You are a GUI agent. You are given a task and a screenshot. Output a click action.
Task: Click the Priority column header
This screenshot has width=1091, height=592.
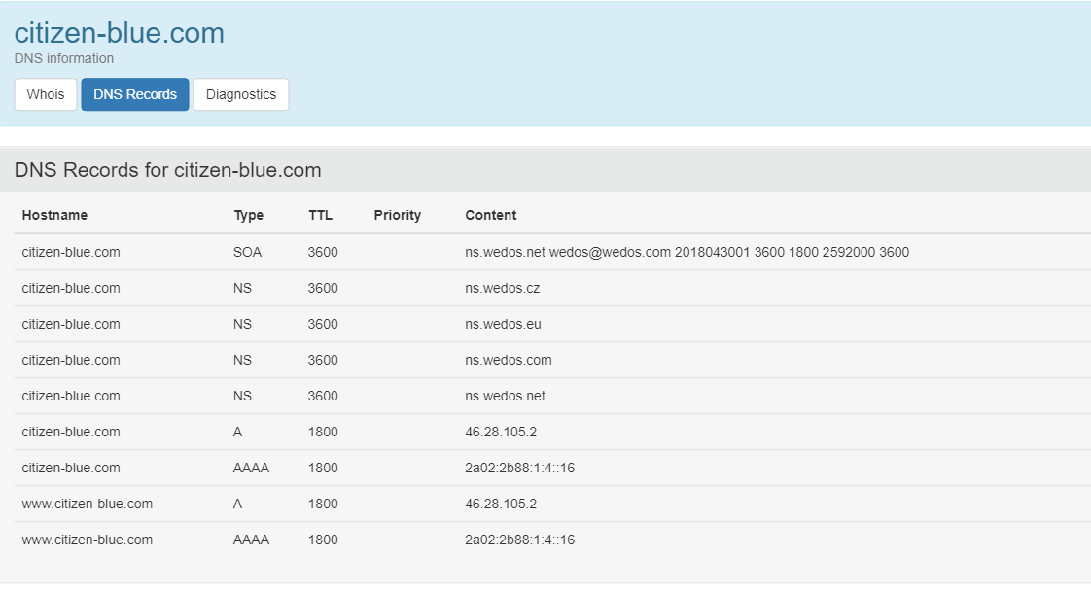(398, 215)
